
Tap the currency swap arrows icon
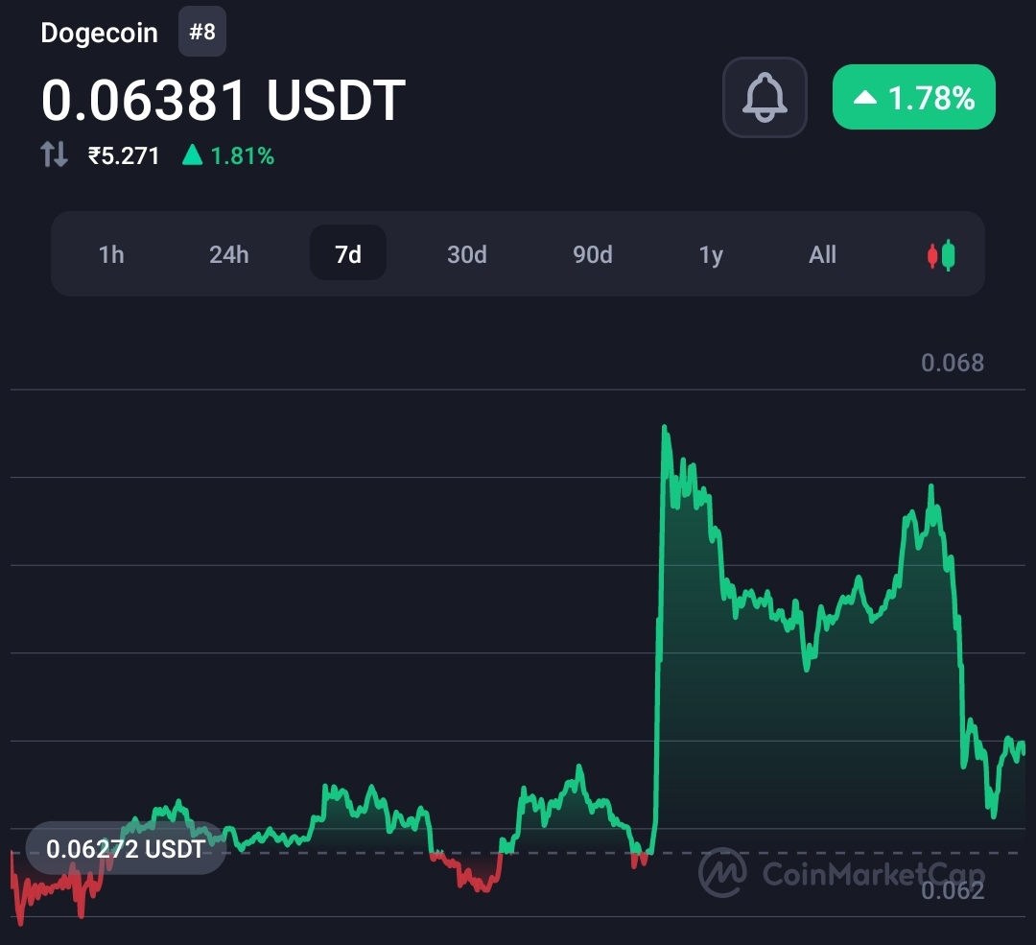pyautogui.click(x=54, y=154)
